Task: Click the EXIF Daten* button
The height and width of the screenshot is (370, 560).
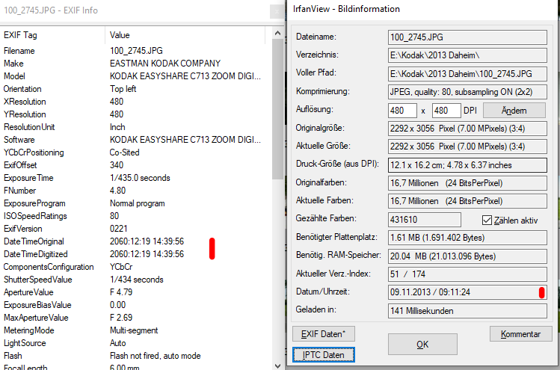Action: coord(324,334)
